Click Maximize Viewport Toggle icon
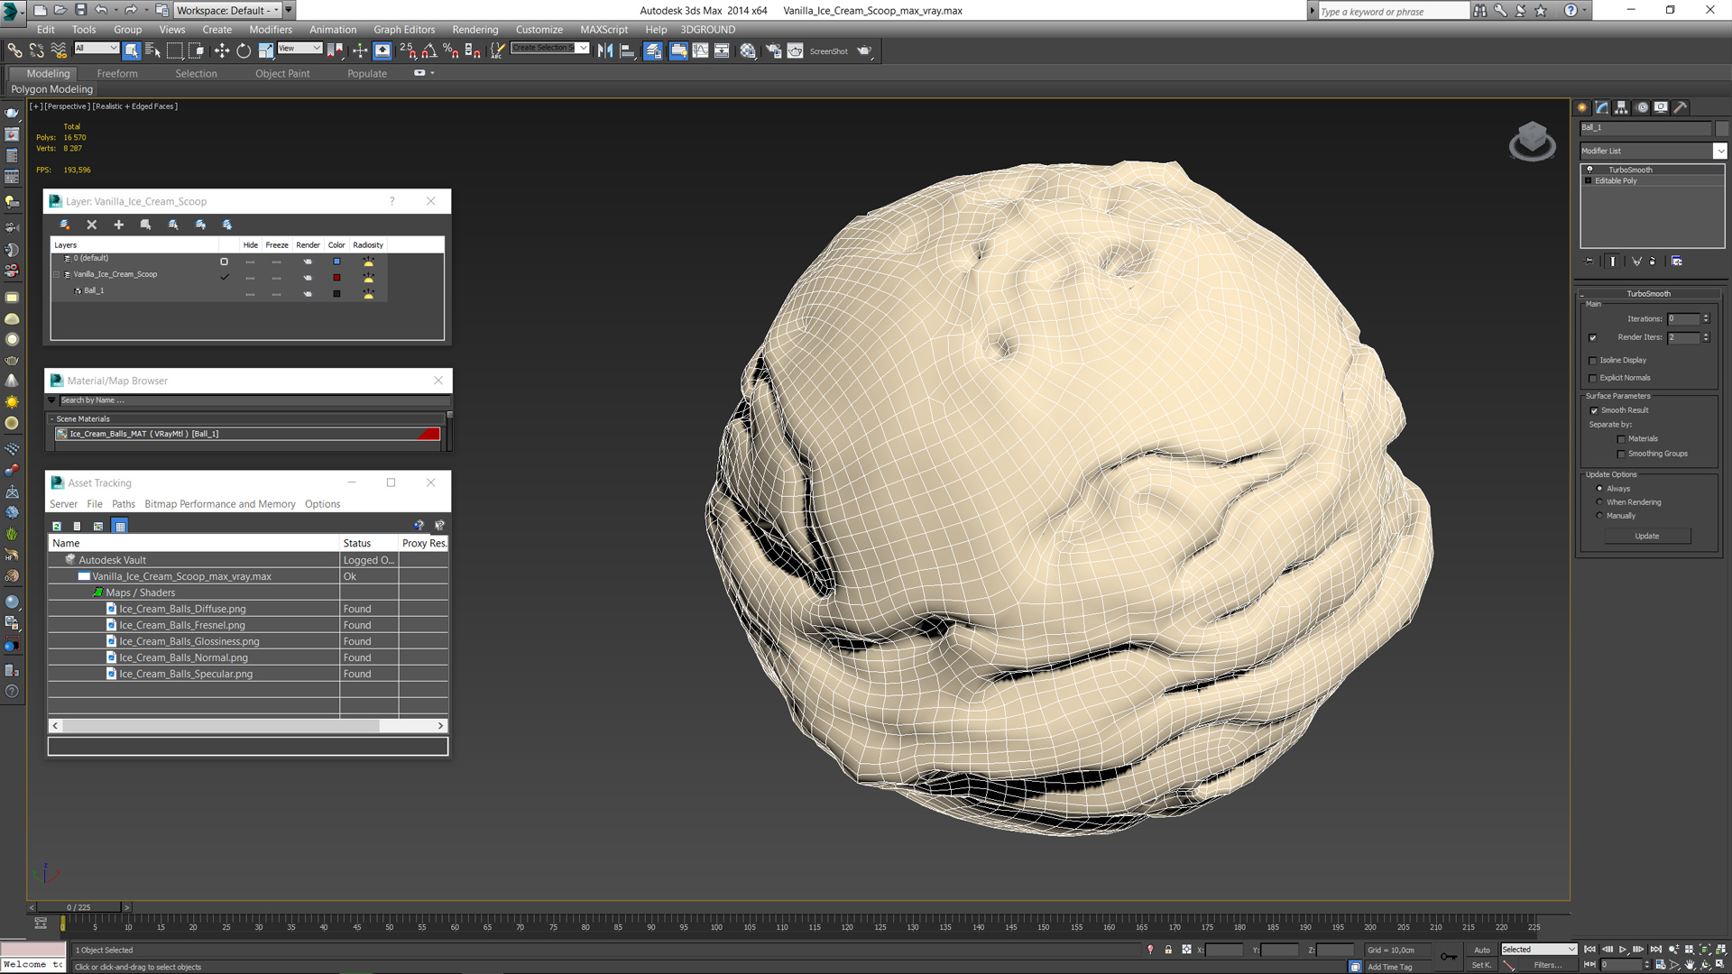Image resolution: width=1732 pixels, height=974 pixels. click(1720, 965)
